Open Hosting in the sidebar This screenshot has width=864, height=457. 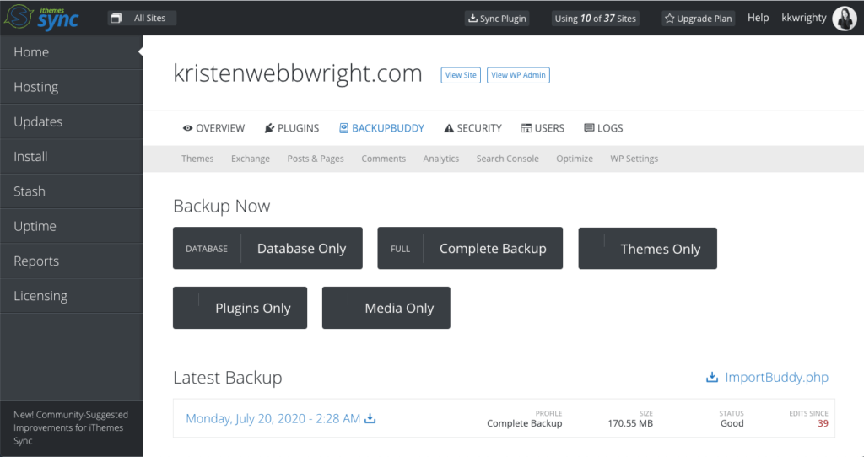[x=72, y=87]
